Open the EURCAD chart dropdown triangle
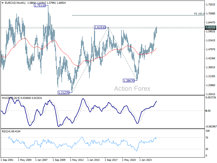Viewport: 217px width, 163px height. [x=3, y=3]
